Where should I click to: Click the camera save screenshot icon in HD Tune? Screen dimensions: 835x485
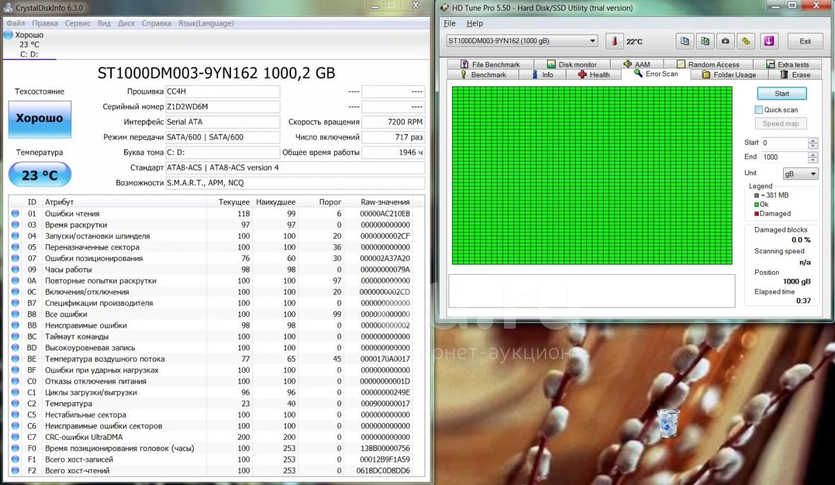725,41
